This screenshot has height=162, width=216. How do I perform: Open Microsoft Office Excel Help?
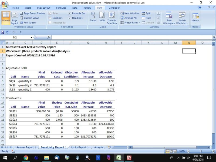tap(200, 8)
